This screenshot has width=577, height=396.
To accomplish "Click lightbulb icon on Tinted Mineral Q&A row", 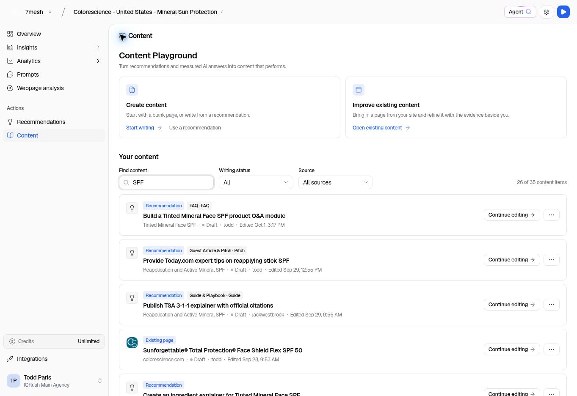I will (132, 208).
